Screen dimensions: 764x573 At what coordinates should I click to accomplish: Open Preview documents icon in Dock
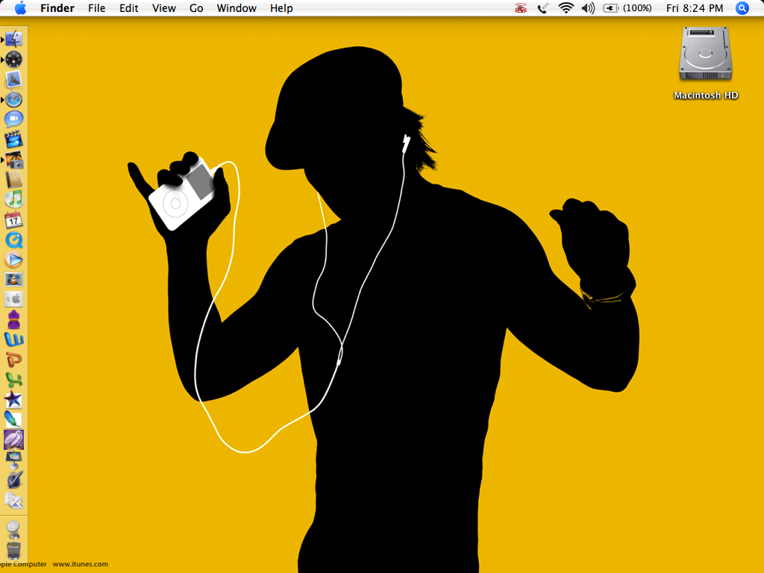(x=13, y=500)
